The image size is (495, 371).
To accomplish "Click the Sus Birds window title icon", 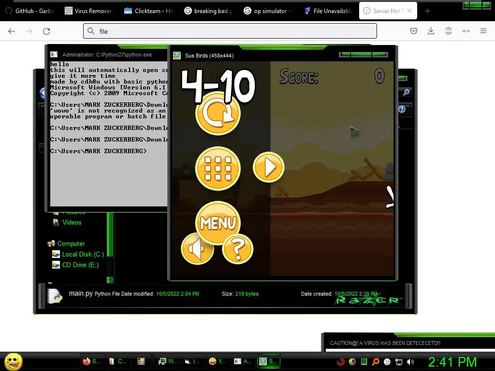I will click(x=177, y=56).
